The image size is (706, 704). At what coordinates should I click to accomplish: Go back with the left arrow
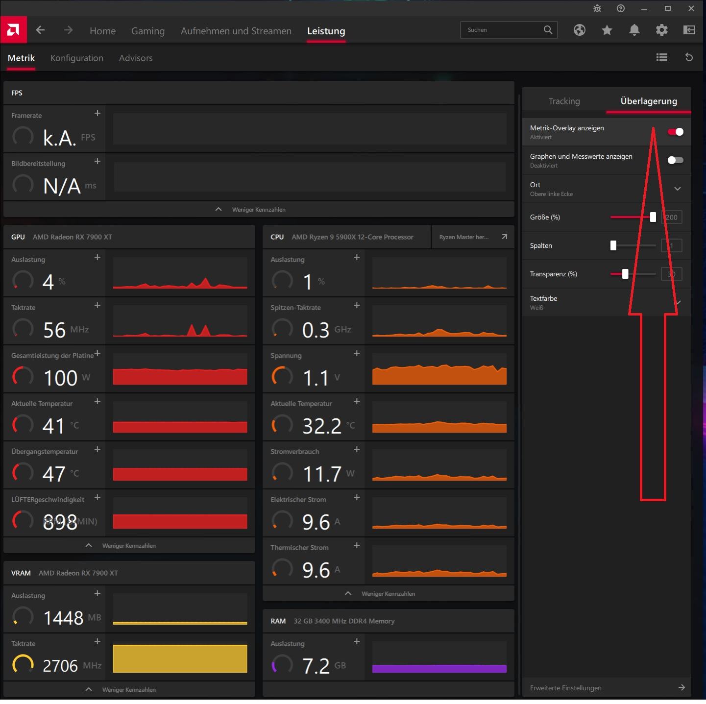tap(41, 30)
